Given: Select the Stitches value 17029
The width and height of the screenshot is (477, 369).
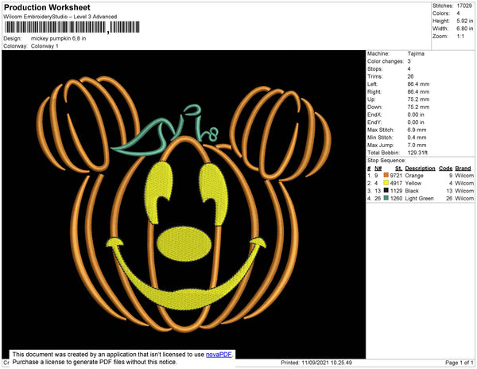Looking at the screenshot, I should click(x=464, y=6).
